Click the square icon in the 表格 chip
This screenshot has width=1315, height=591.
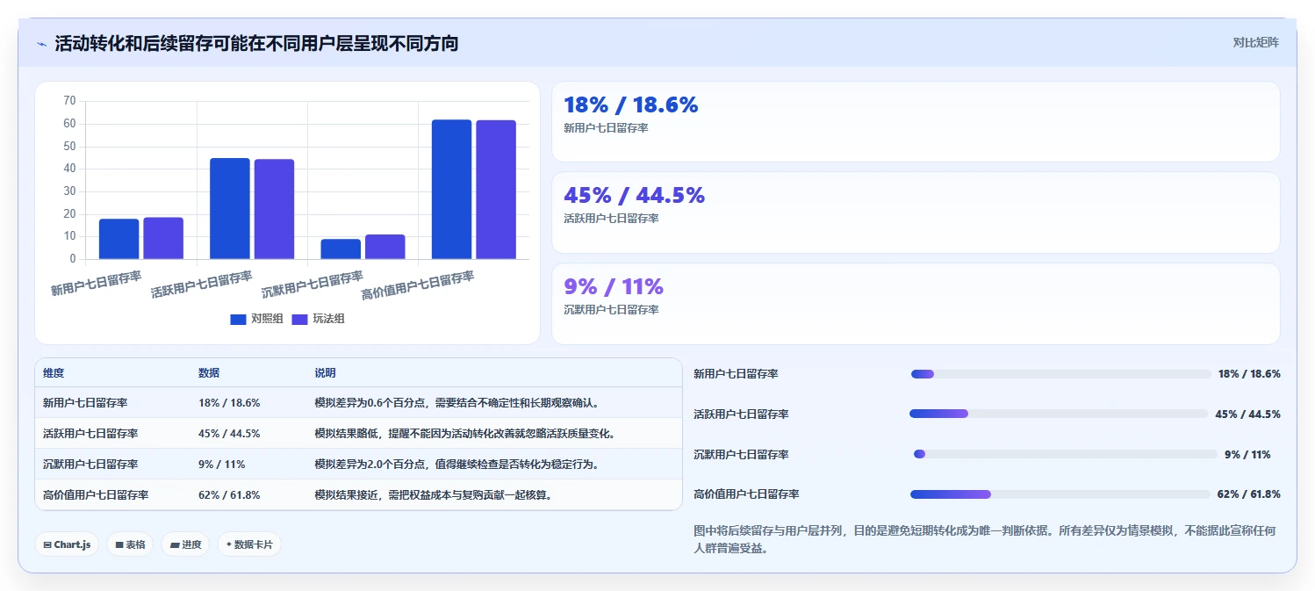pos(119,544)
